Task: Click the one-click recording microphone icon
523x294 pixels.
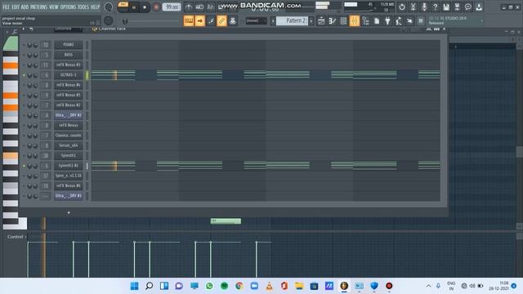Action: coord(424,7)
